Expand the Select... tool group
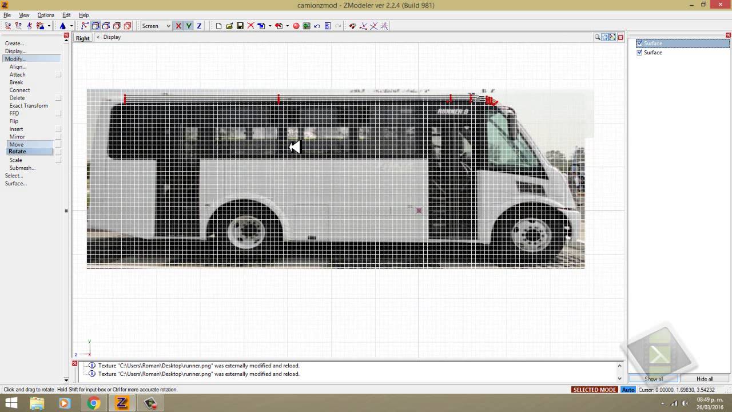The image size is (732, 412). pyautogui.click(x=14, y=176)
